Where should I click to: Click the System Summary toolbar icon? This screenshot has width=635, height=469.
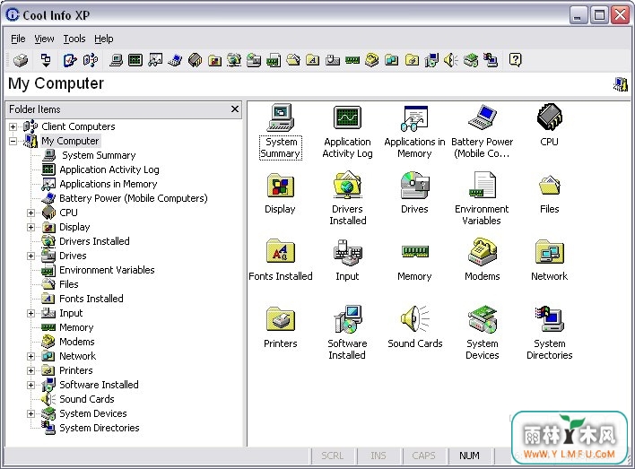point(116,60)
